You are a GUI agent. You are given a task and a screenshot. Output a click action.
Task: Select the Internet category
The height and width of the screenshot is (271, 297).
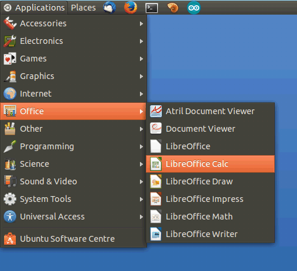tap(73, 94)
